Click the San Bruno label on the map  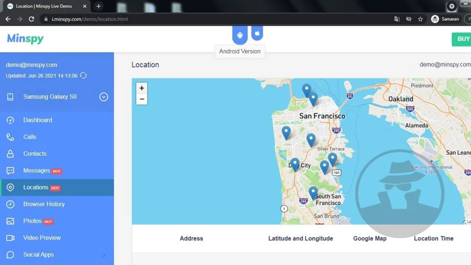(x=326, y=216)
